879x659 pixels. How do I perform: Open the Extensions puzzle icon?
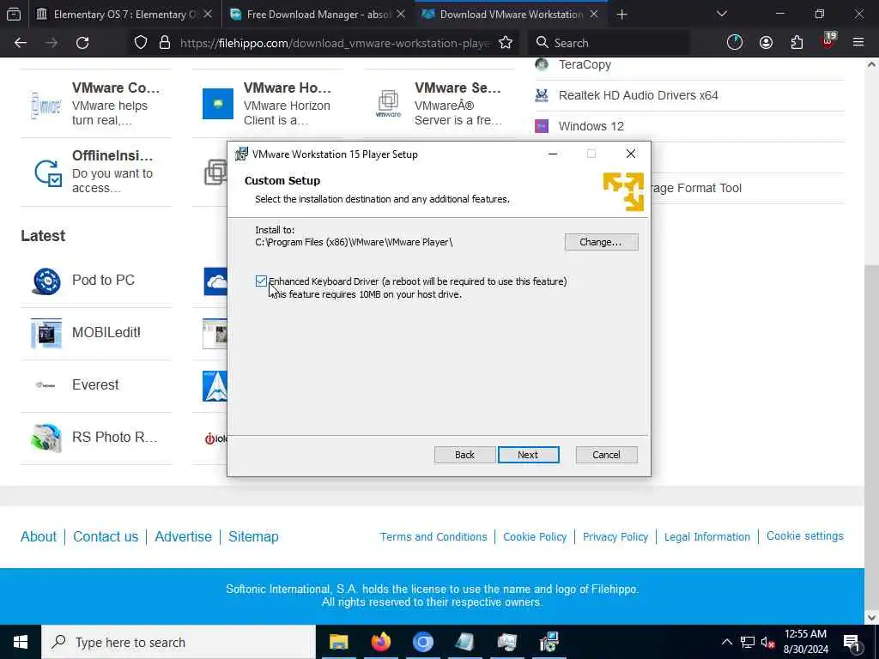797,43
